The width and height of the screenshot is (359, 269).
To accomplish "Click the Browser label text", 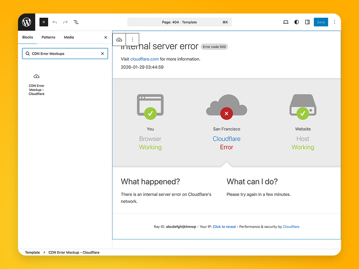I will click(150, 139).
